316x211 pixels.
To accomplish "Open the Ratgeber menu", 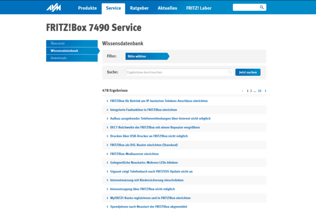I will pos(139,8).
